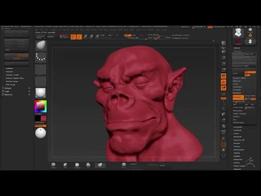The width and height of the screenshot is (261, 196).
Task: Open the Light palette in left tray
Action: pyautogui.click(x=7, y=91)
